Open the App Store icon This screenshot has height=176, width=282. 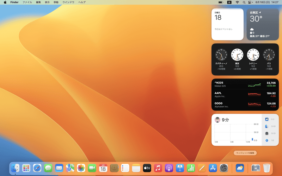(x=213, y=168)
